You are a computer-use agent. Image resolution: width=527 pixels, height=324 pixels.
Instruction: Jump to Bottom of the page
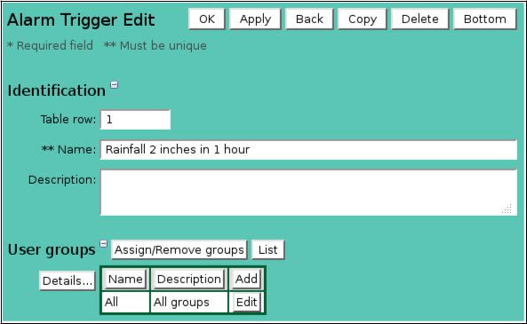(x=484, y=20)
